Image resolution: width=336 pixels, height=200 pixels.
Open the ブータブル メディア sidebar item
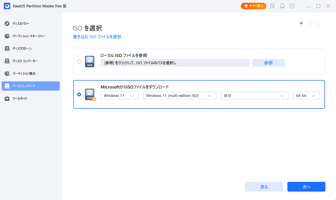pyautogui.click(x=31, y=86)
